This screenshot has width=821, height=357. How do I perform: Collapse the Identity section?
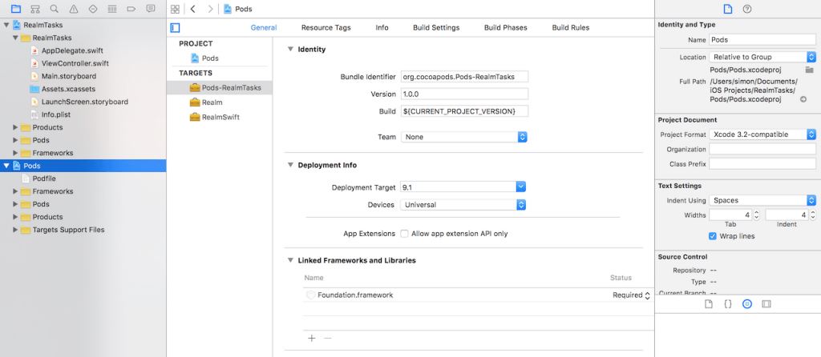(x=290, y=50)
